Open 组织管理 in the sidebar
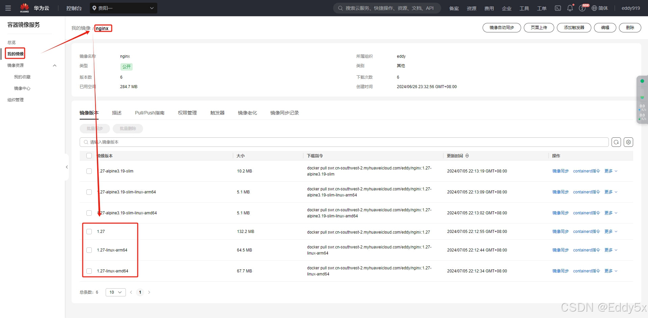 tap(16, 100)
